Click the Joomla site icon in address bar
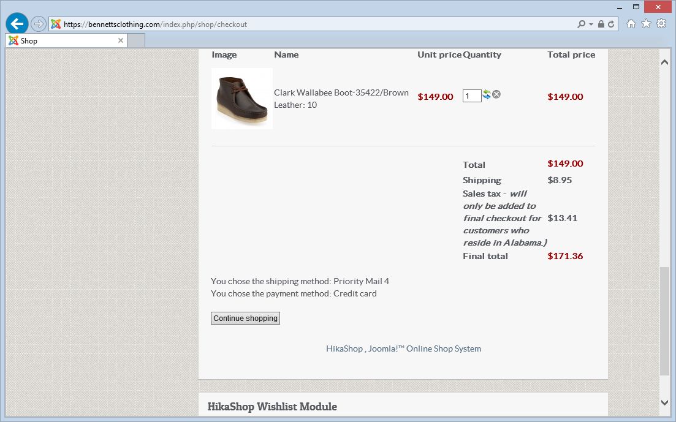676x422 pixels. [56, 24]
